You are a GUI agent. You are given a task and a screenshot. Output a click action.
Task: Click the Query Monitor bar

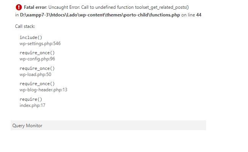click(x=108, y=125)
